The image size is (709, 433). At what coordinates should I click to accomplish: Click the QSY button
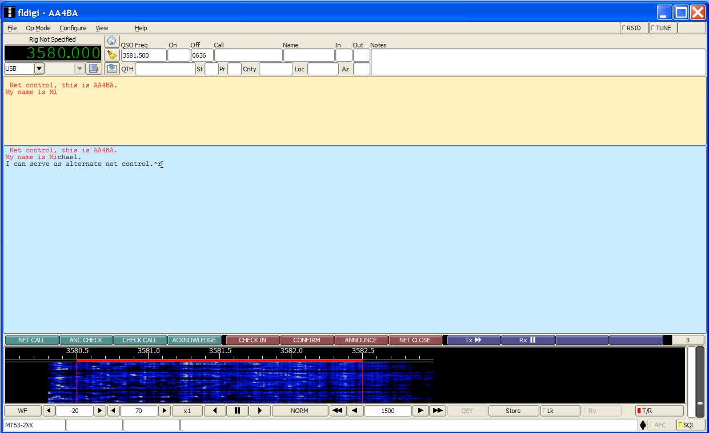pyautogui.click(x=467, y=411)
